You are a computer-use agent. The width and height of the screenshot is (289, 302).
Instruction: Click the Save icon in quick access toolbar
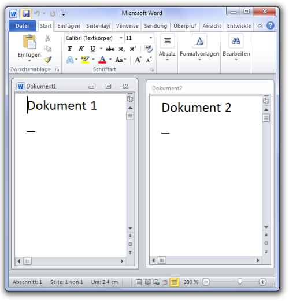pyautogui.click(x=26, y=13)
